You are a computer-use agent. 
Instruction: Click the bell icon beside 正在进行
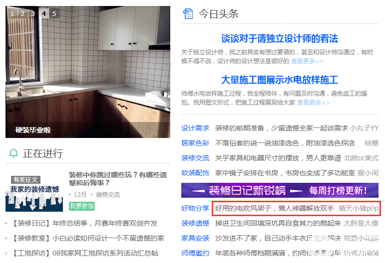point(13,153)
